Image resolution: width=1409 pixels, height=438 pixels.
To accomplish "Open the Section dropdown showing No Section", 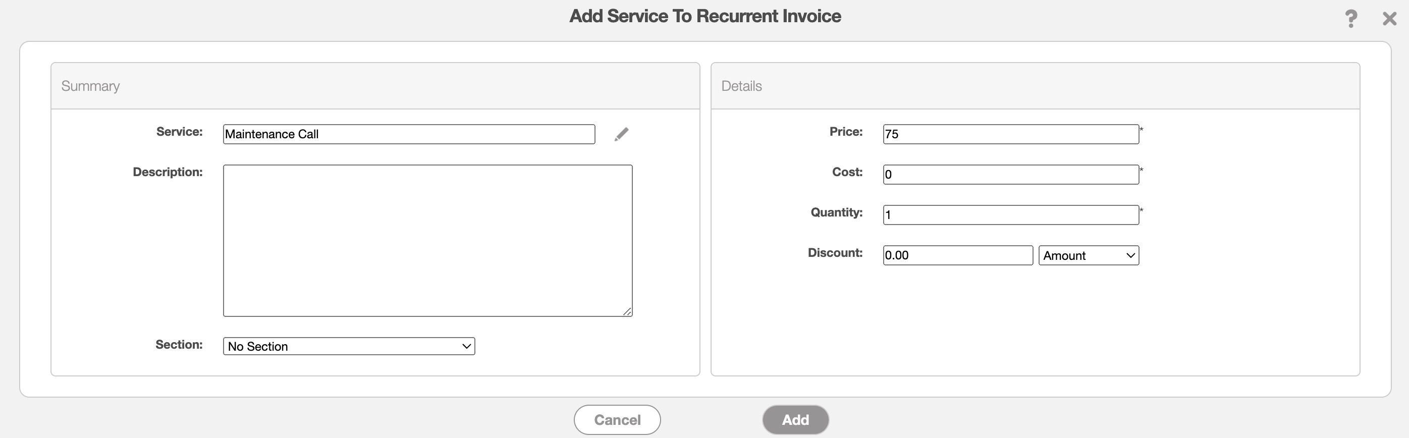I will click(348, 346).
